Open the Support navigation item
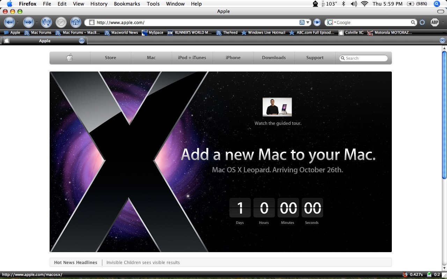Image resolution: width=447 pixels, height=279 pixels. (x=315, y=58)
